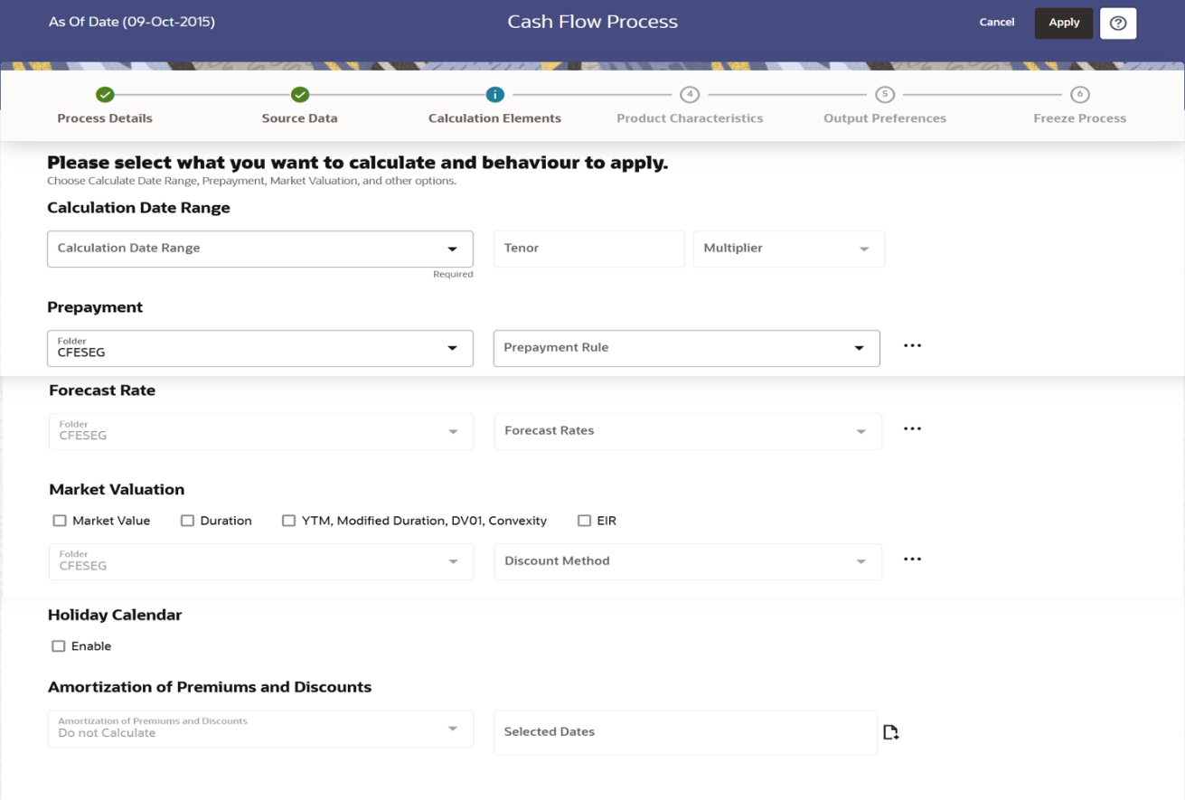The height and width of the screenshot is (800, 1185).
Task: Click the add-dates icon next to Selected Dates
Action: 891,731
